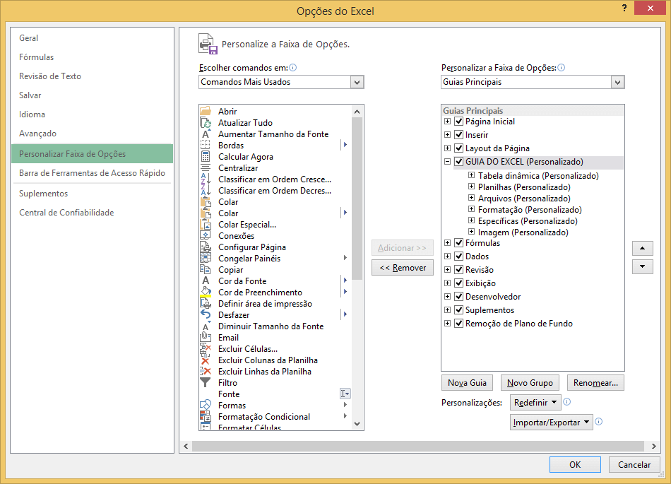Click the Excluir Colunas da Planilha icon
Screen dimensions: 671x484
point(206,360)
